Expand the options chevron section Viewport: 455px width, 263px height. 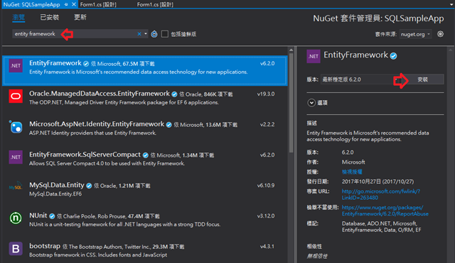point(311,103)
